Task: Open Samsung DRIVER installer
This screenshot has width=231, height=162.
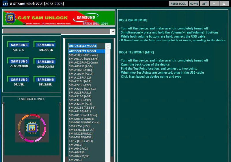Action: 18,81
